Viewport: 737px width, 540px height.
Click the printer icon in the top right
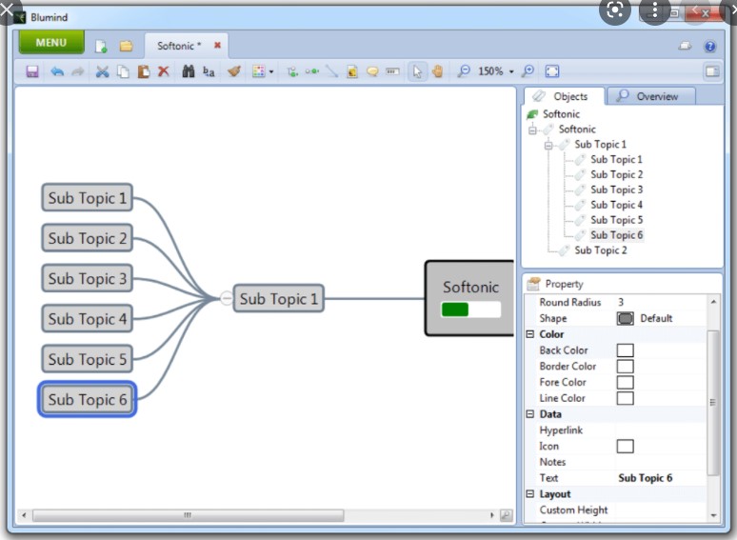[x=685, y=46]
